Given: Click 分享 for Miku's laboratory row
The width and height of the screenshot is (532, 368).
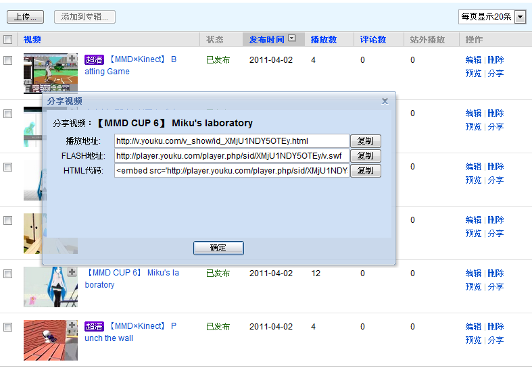Looking at the screenshot, I should click(495, 287).
